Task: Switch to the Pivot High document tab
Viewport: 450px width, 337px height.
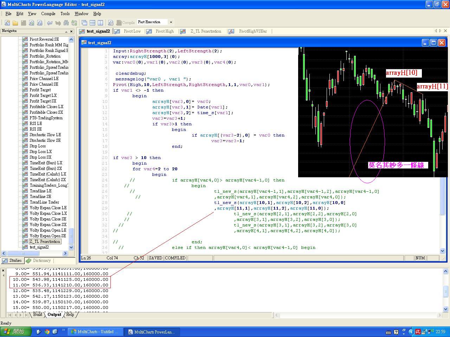Action: [x=160, y=31]
